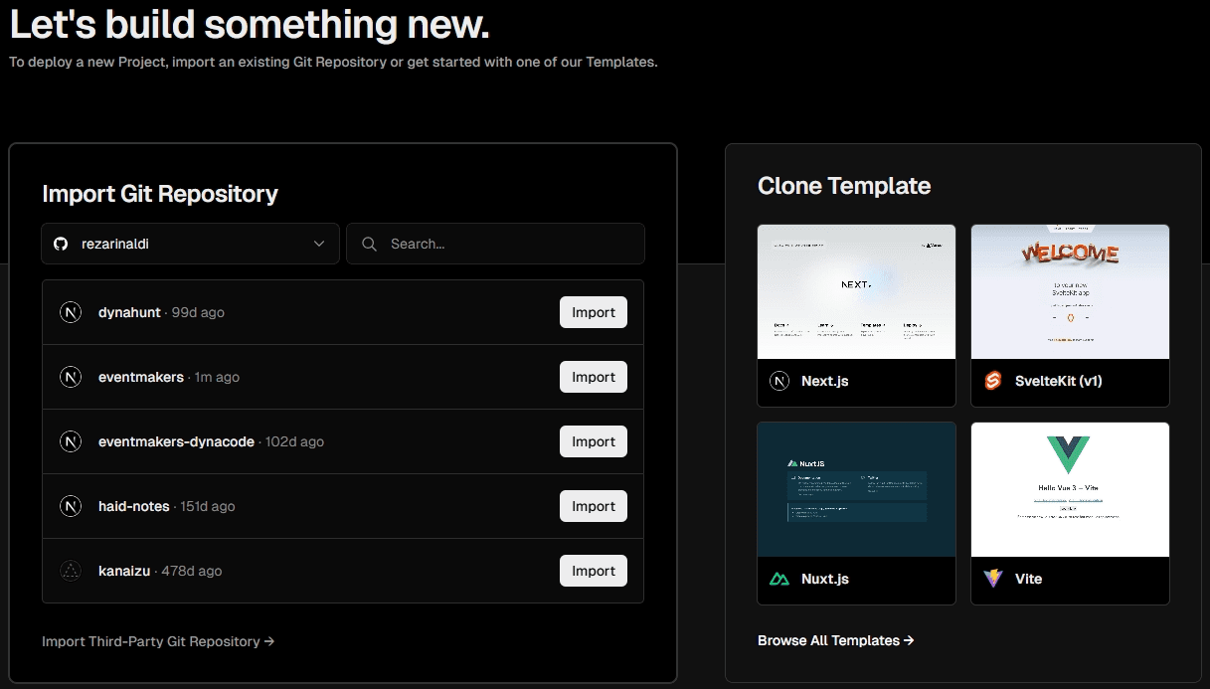The height and width of the screenshot is (689, 1210).
Task: Select the Next.js template thumbnail
Action: (856, 291)
